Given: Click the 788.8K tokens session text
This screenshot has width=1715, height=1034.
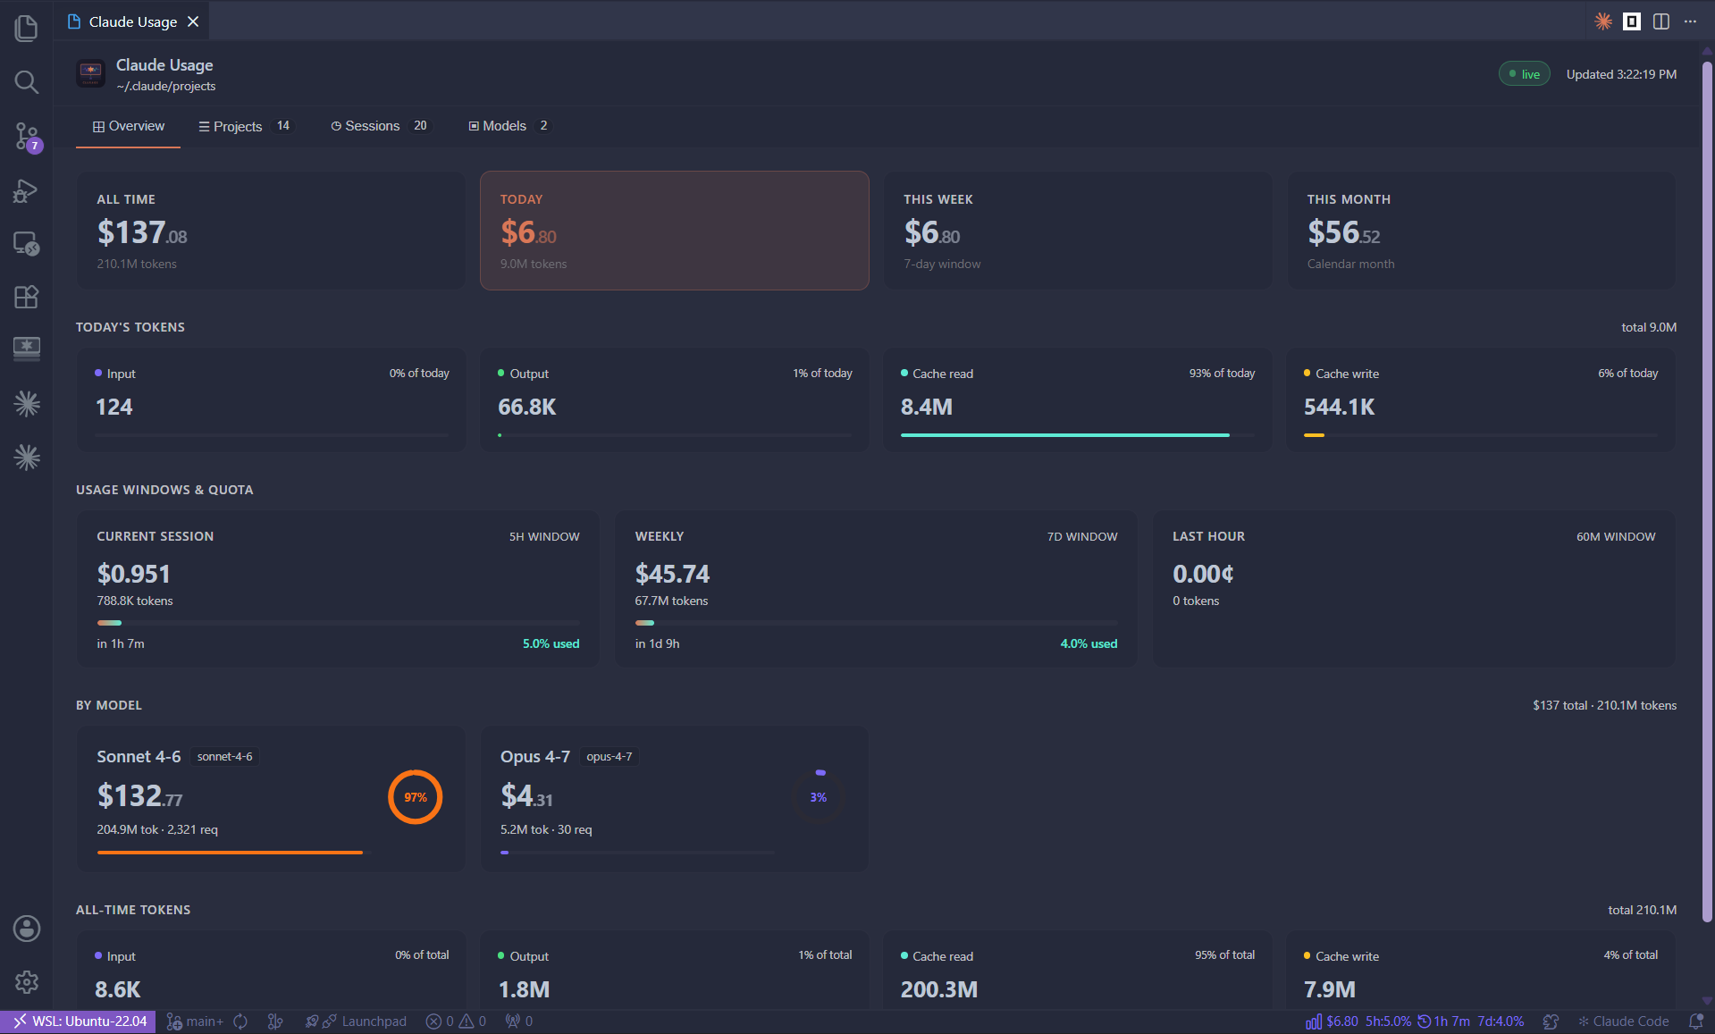Looking at the screenshot, I should [135, 601].
